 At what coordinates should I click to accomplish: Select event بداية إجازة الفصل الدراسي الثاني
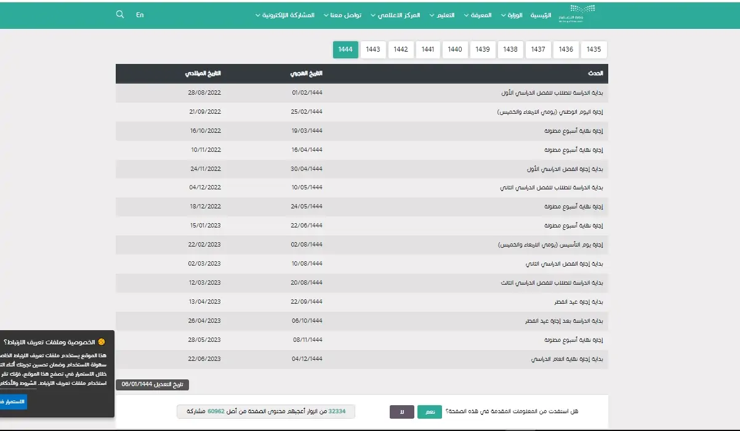pyautogui.click(x=565, y=264)
